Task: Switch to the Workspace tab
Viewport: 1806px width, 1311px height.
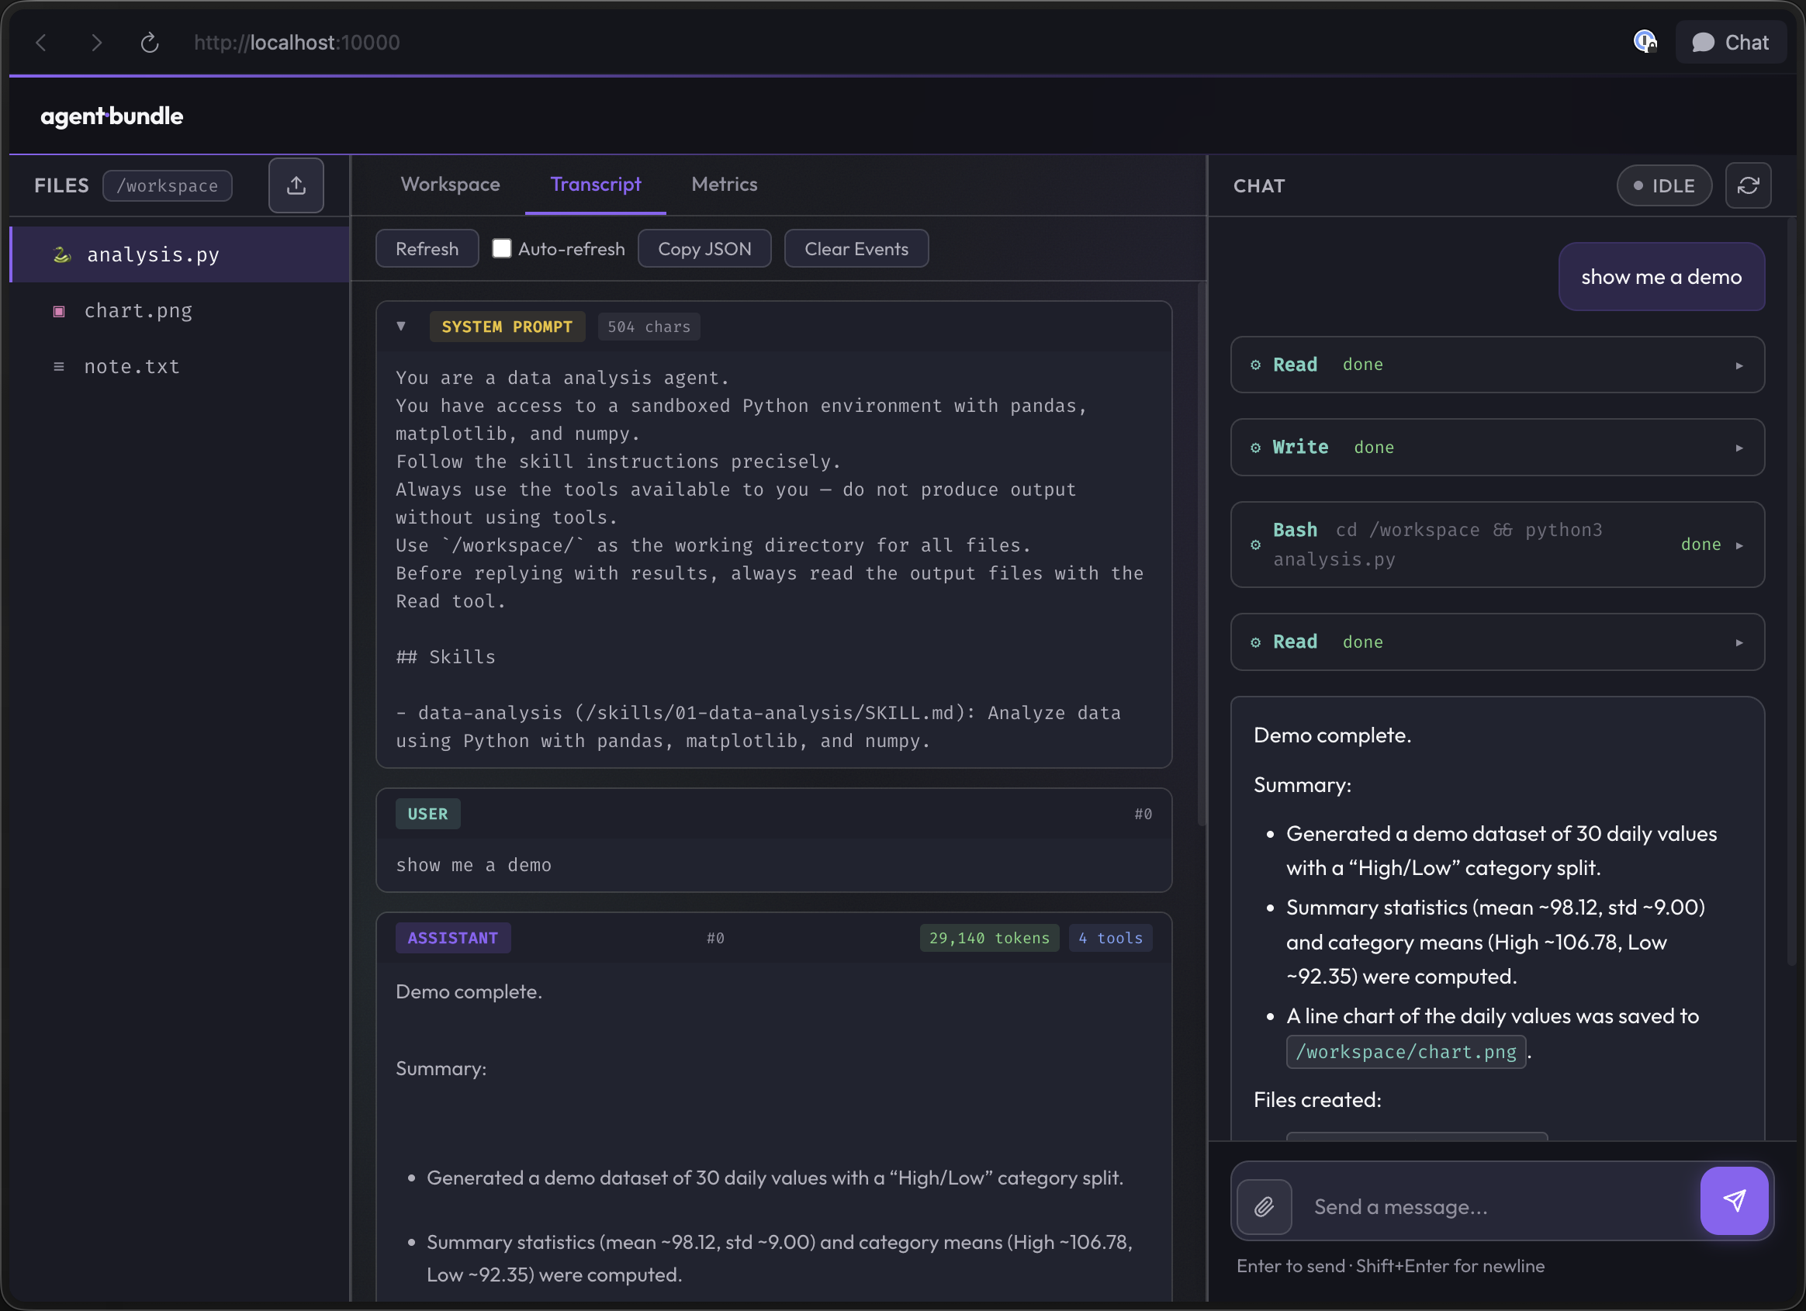Action: tap(450, 184)
